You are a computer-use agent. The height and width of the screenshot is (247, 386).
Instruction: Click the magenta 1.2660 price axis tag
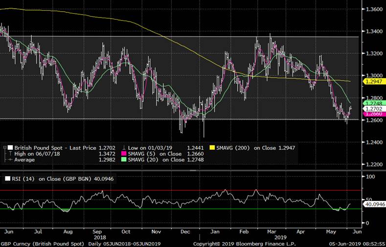(x=375, y=113)
